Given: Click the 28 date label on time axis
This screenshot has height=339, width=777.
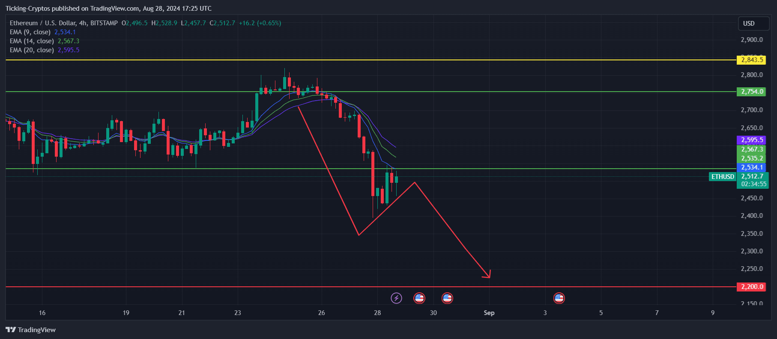Looking at the screenshot, I should point(377,313).
